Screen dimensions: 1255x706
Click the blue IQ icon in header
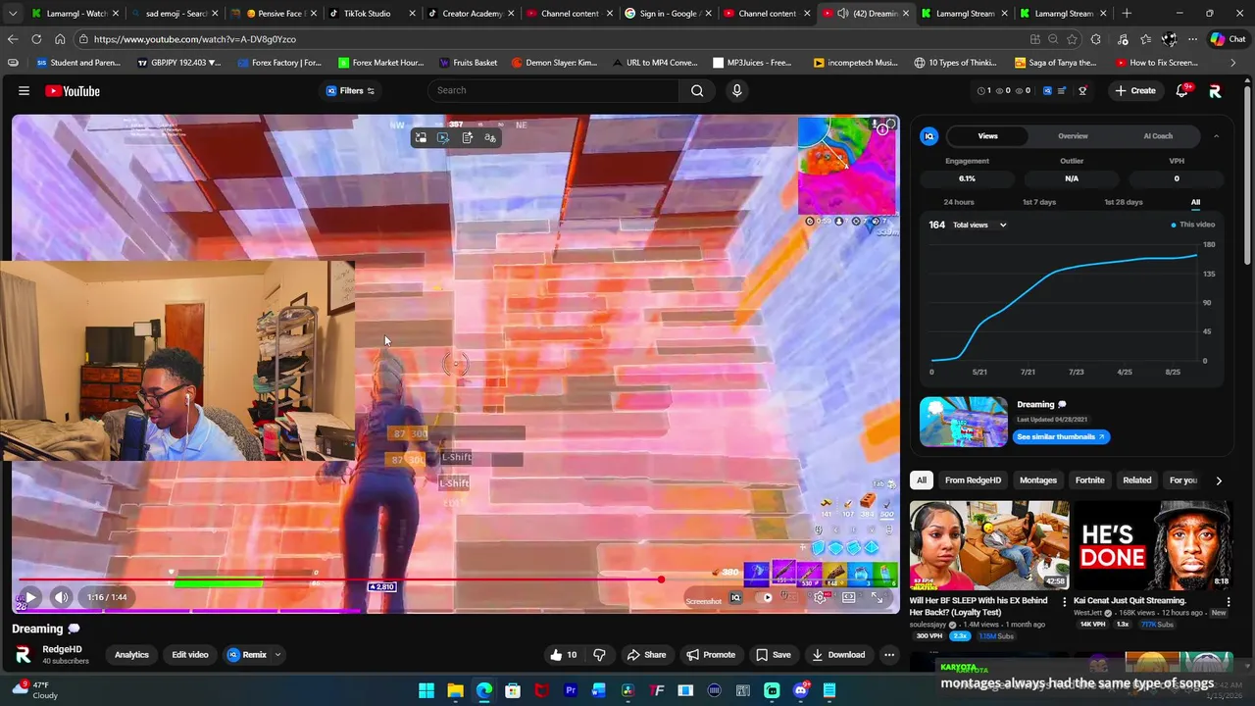pos(1047,90)
